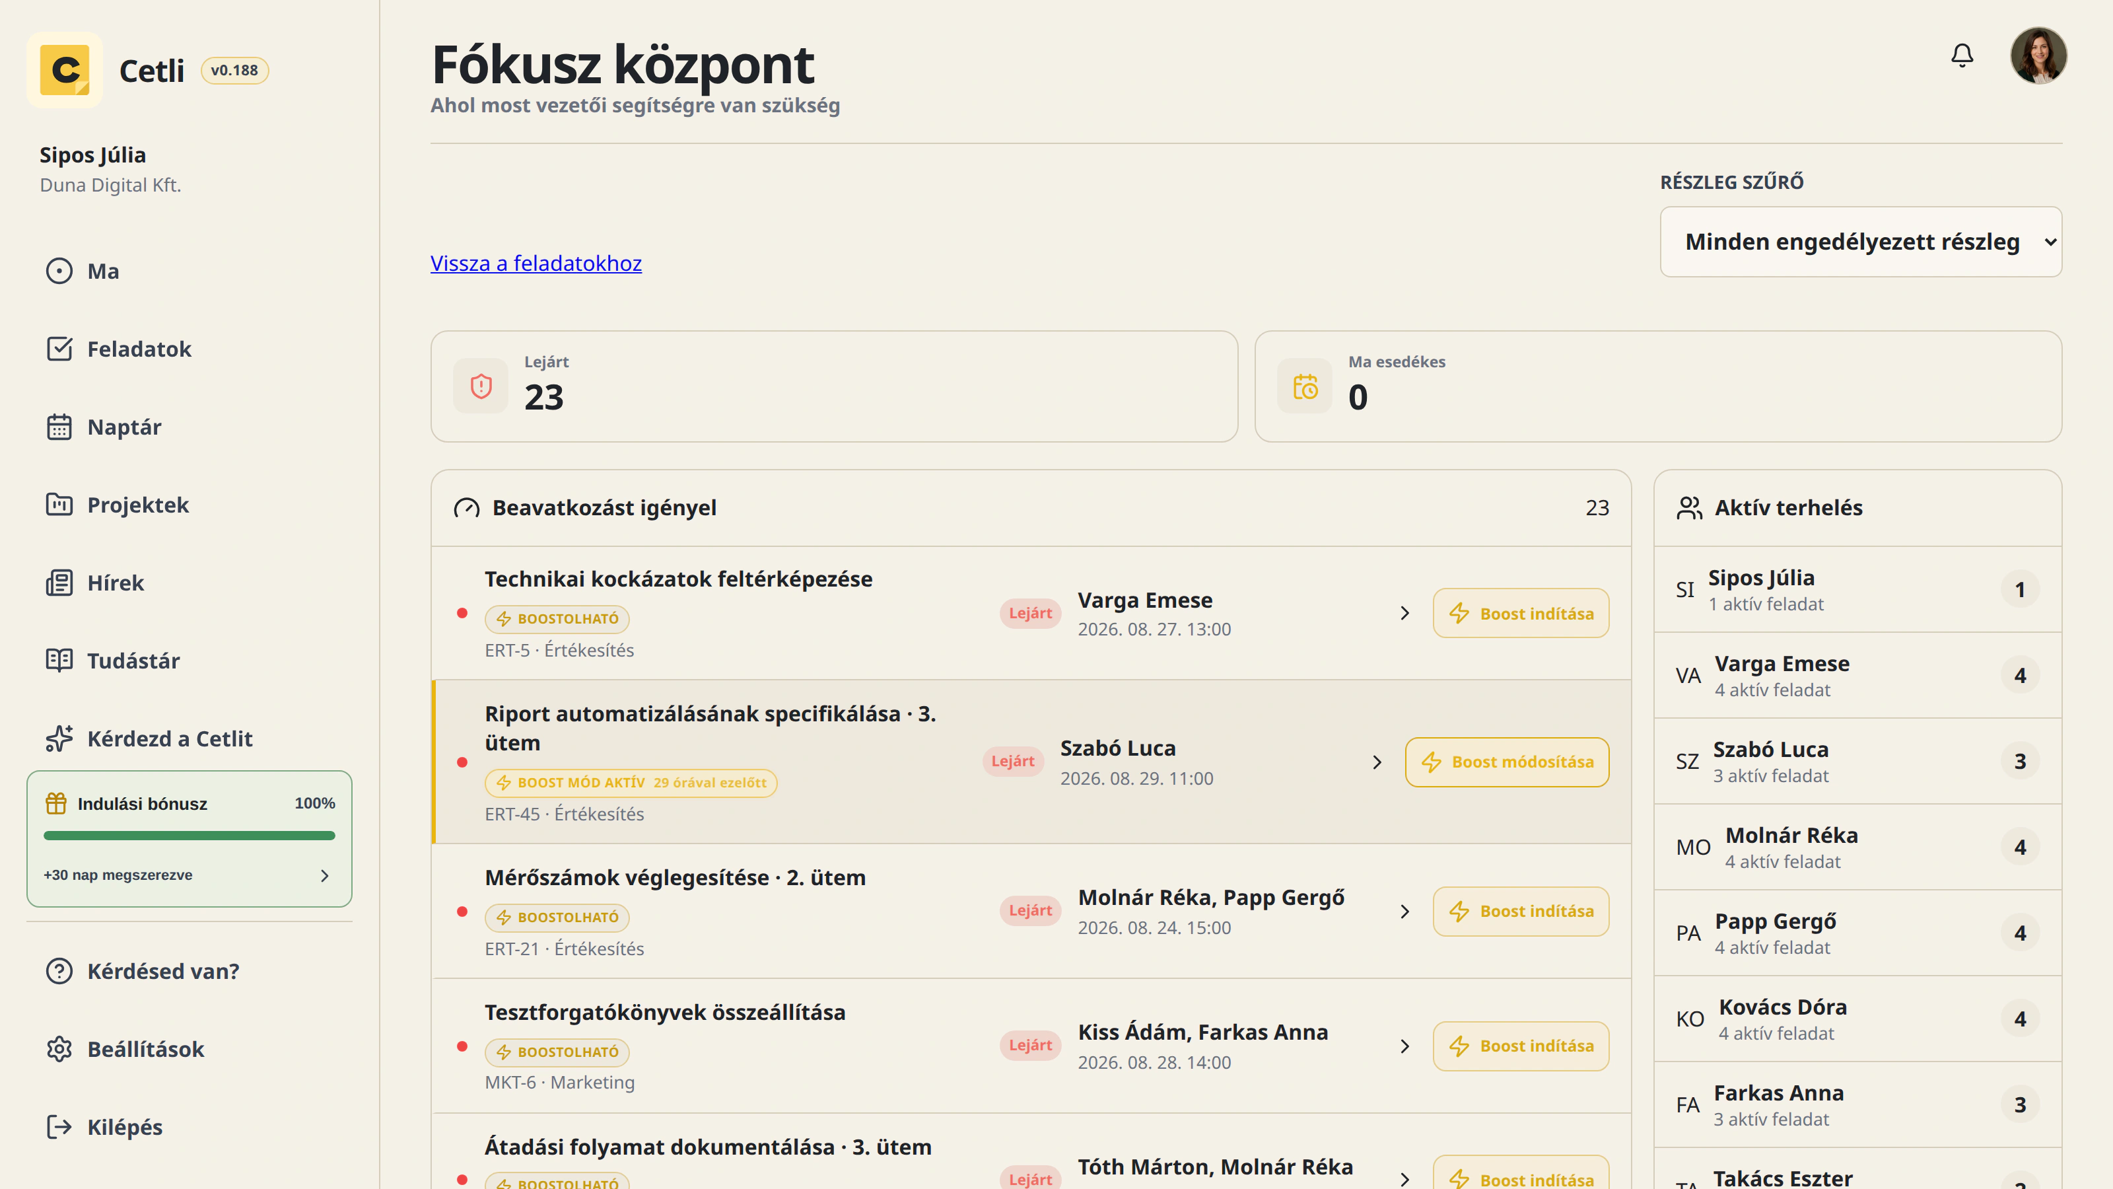The height and width of the screenshot is (1189, 2113).
Task: Select Sipos Júlia in Aktív terhelés
Action: [1858, 589]
